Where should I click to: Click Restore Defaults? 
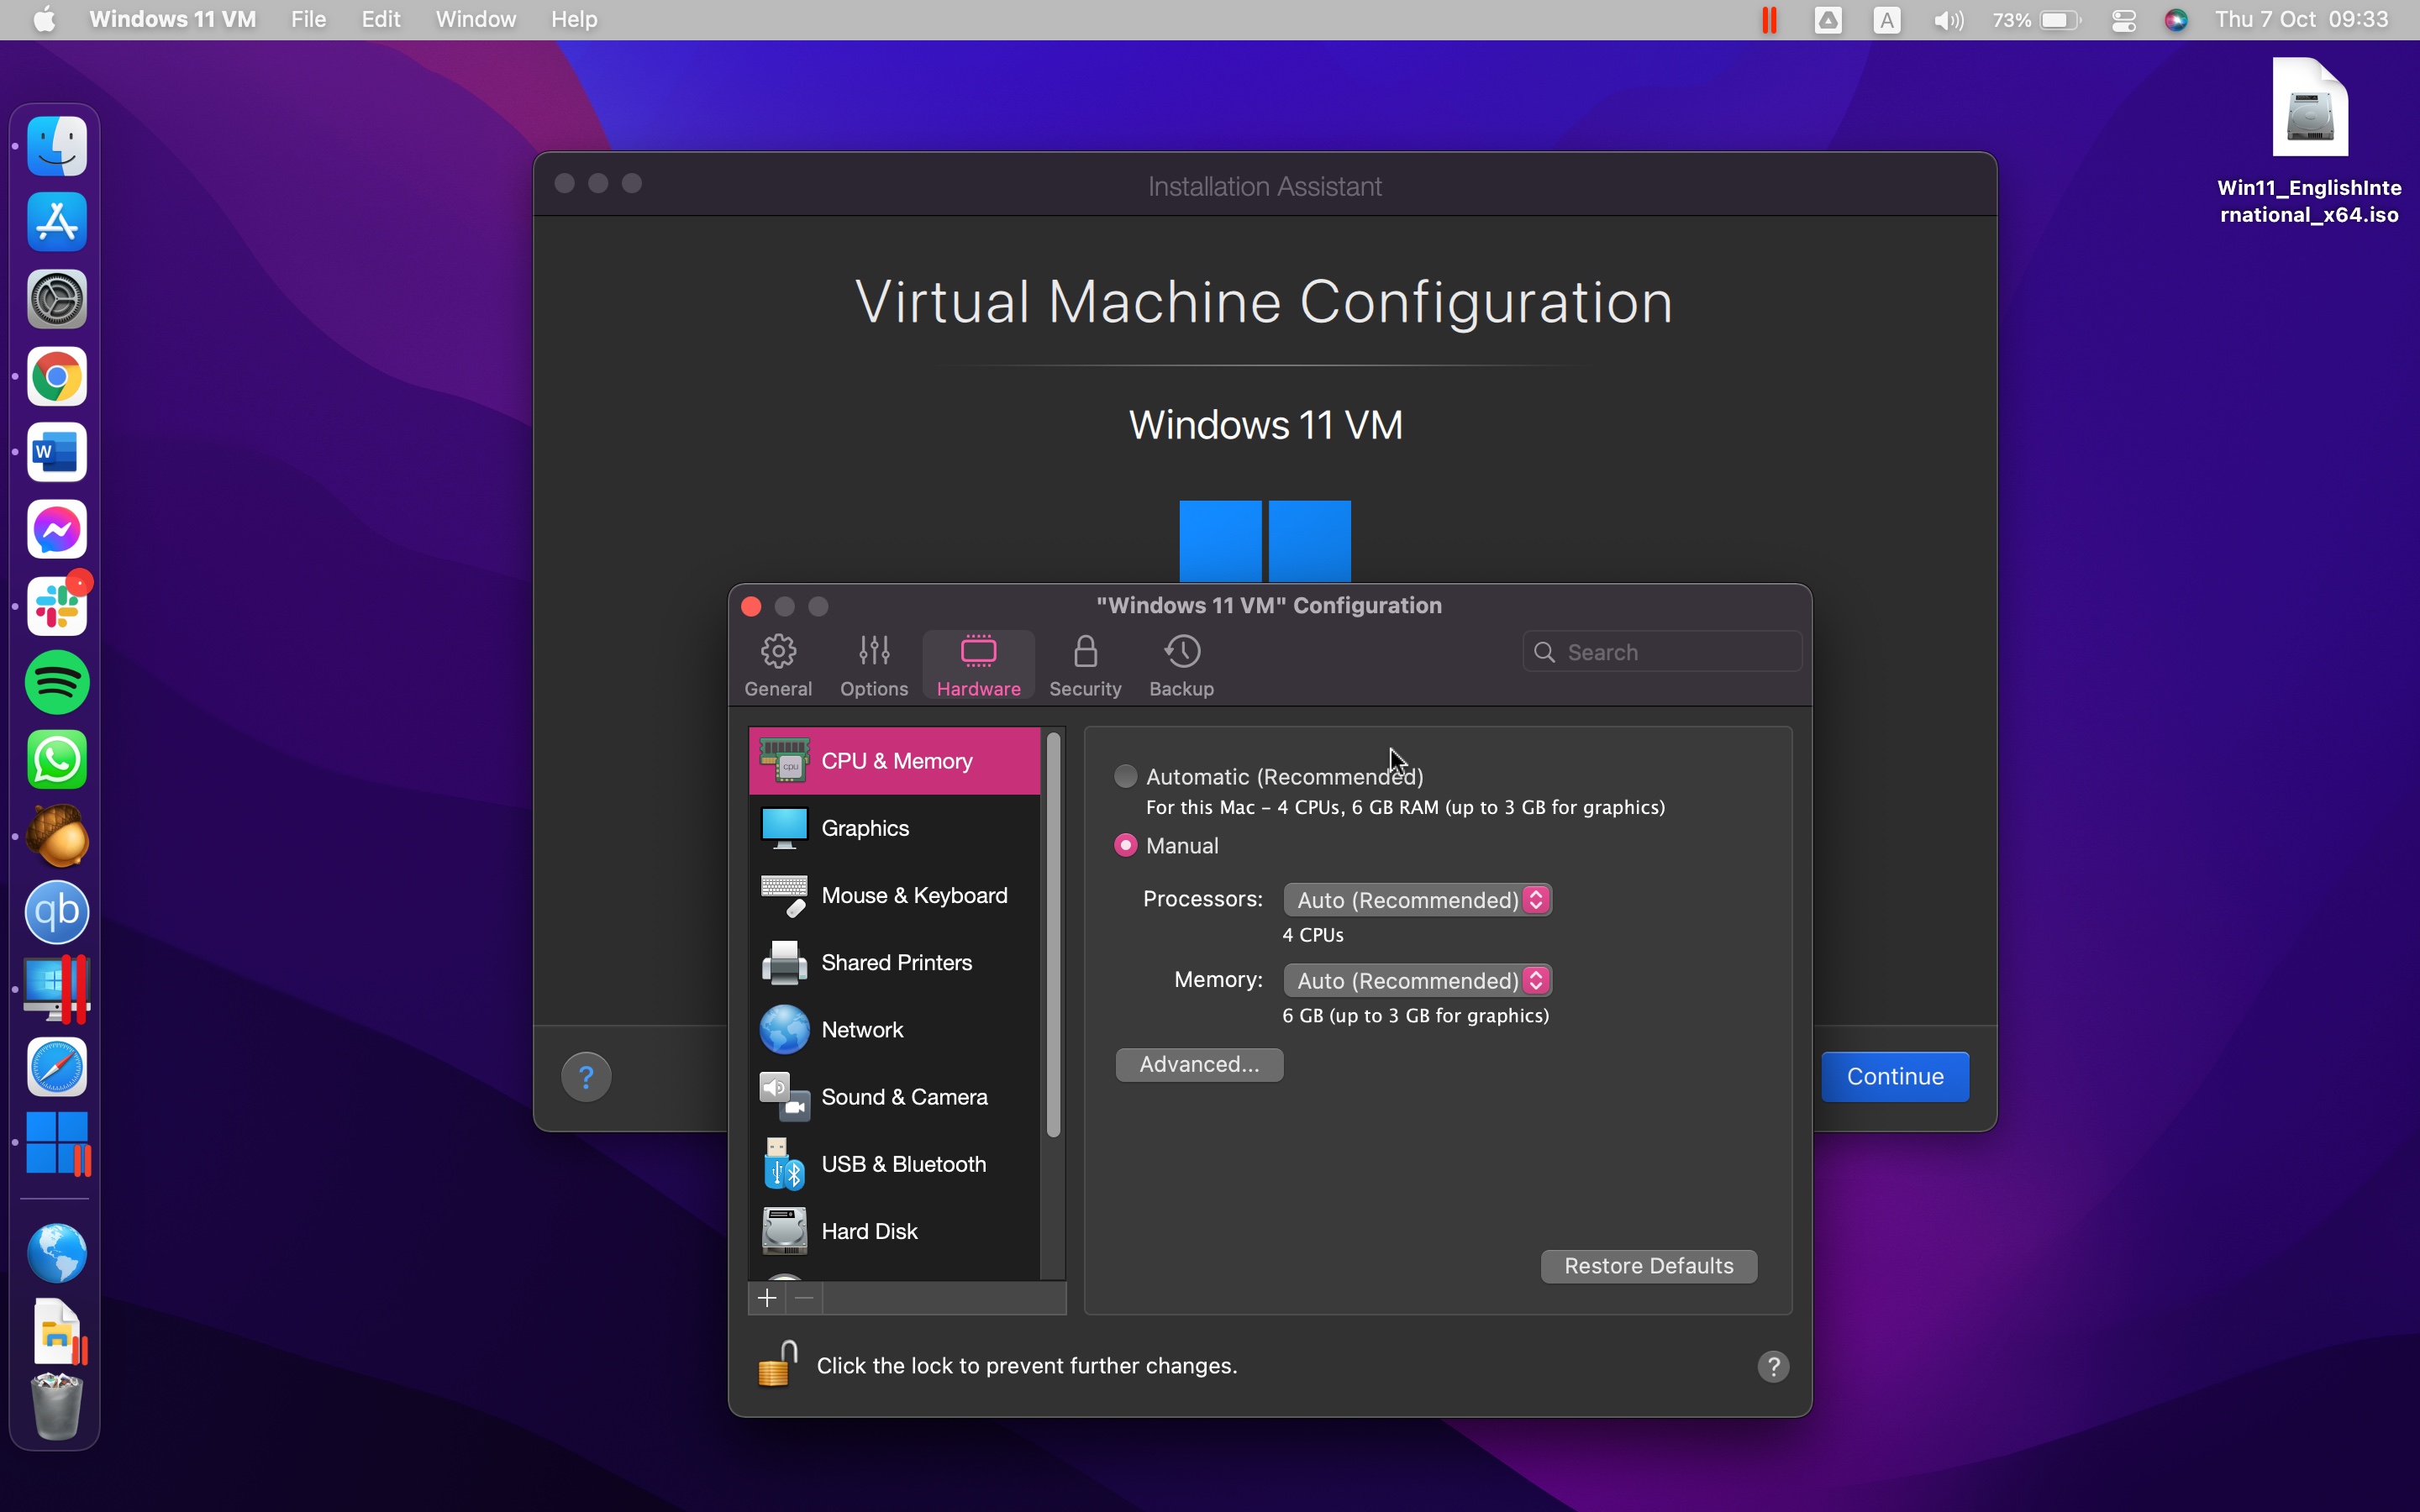[1648, 1265]
